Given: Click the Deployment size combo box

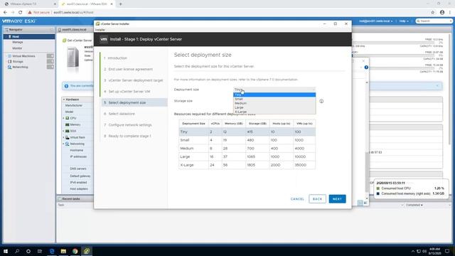Looking at the screenshot, I should point(274,90).
